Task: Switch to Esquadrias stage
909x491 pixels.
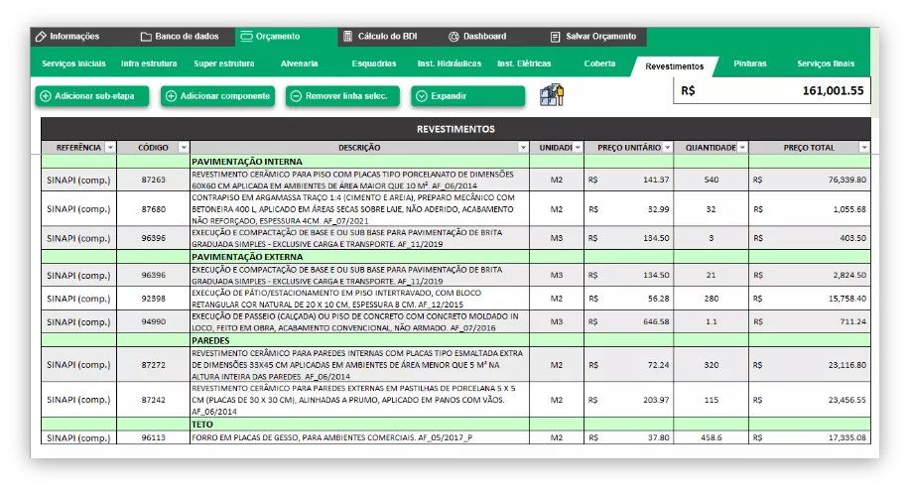Action: pos(374,63)
